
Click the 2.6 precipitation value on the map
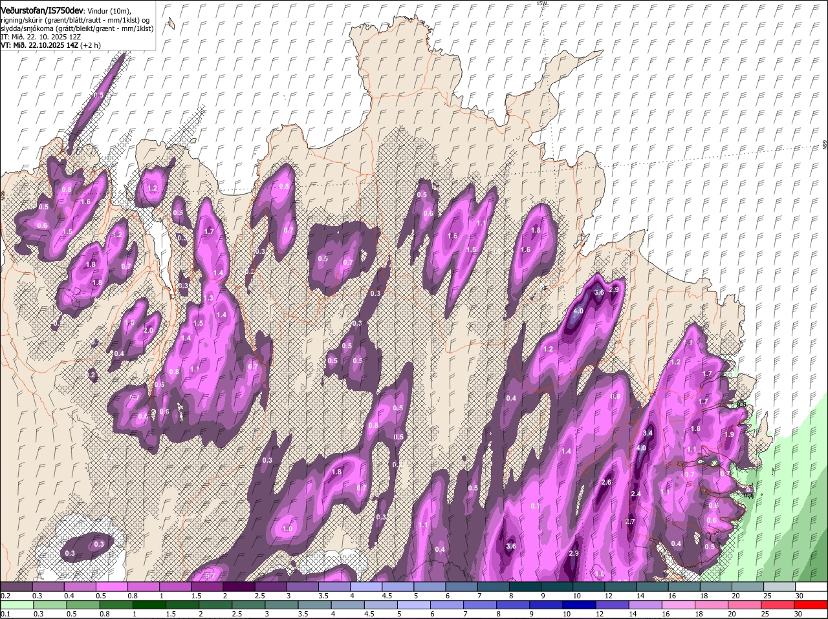pyautogui.click(x=606, y=483)
